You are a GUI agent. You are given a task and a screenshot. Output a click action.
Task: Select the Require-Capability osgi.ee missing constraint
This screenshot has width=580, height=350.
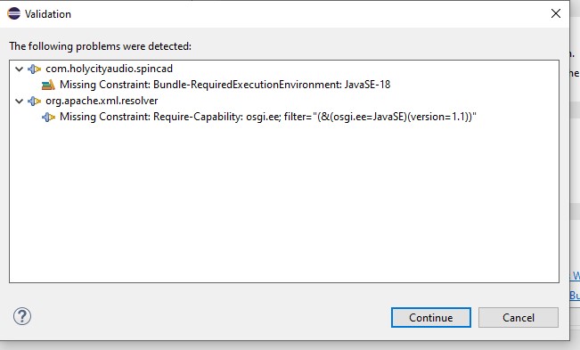point(268,117)
